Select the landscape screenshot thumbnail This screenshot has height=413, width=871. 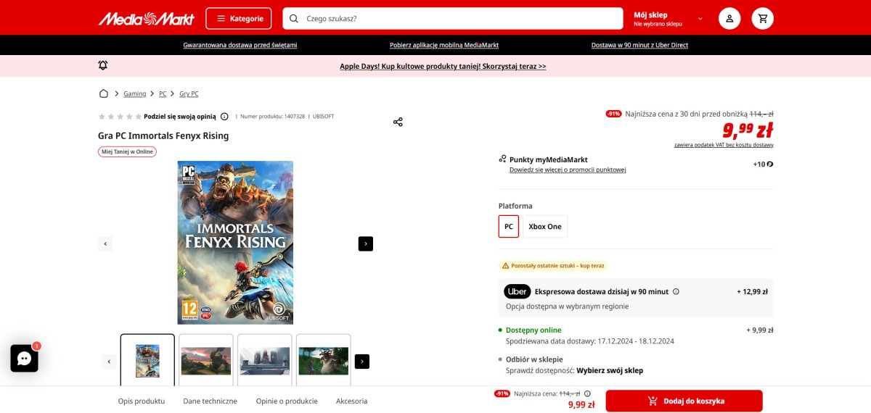(x=206, y=360)
